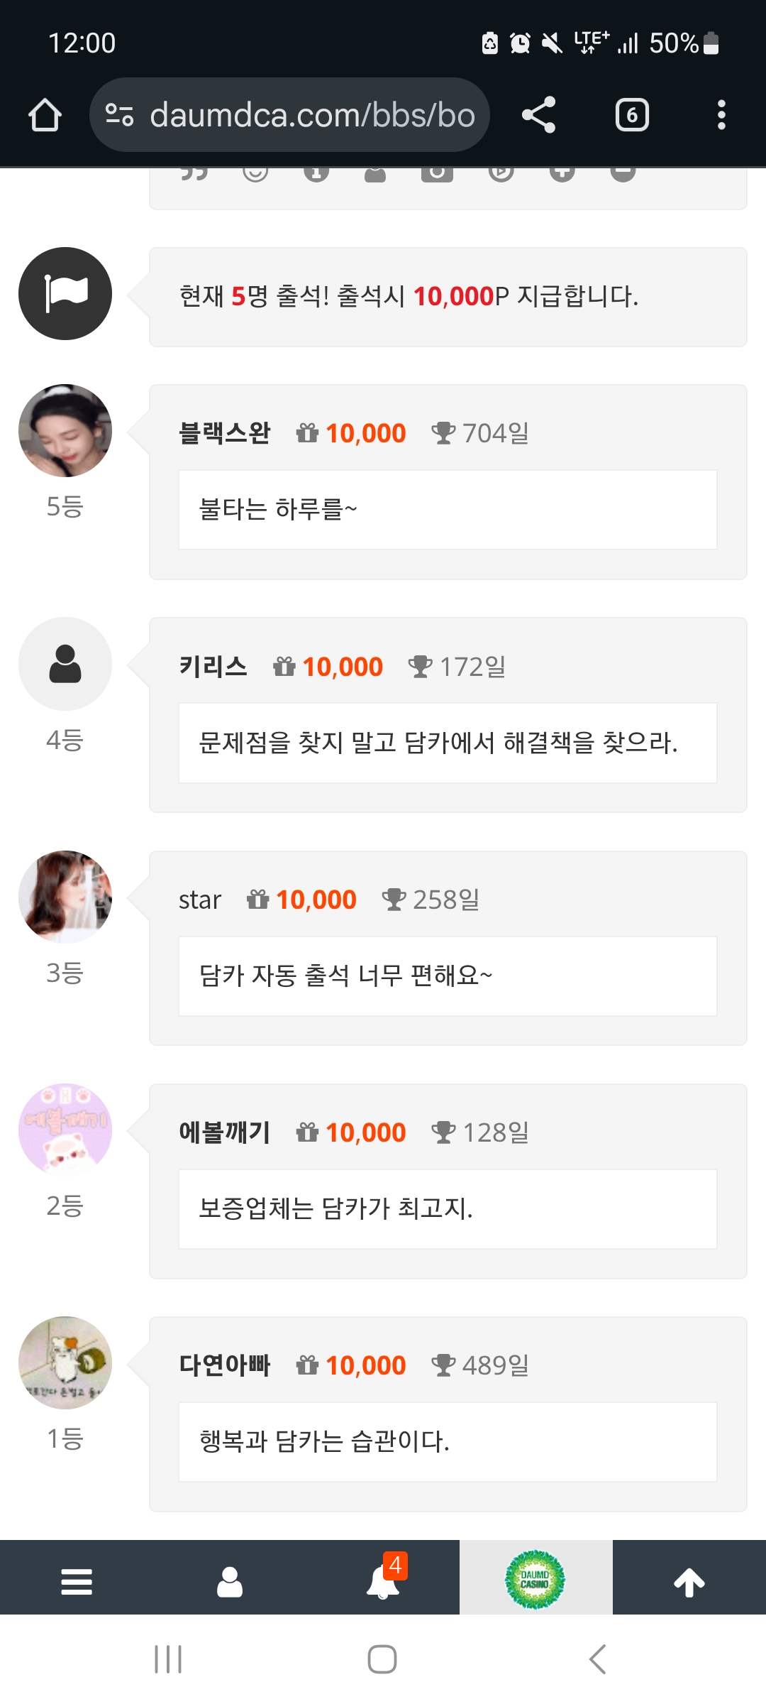This screenshot has height=1704, width=766.
Task: Open the user account icon in bottom bar
Action: coord(230,1582)
